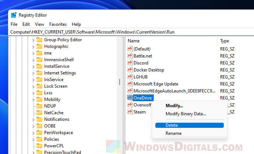254x154 pixels.
Task: Click the Mobility folder icon
Action: click(x=39, y=99)
